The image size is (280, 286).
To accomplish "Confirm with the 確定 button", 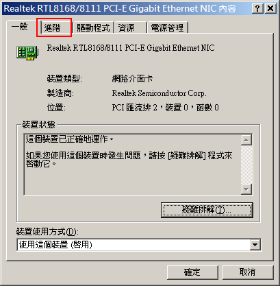I will pos(192,272).
